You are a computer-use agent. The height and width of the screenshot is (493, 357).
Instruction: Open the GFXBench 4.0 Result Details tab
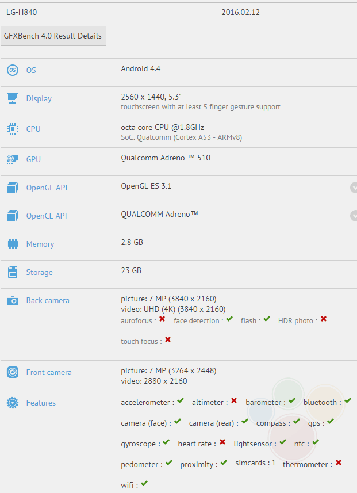coord(53,36)
